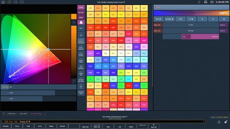Click the fourth effect playback mode button
The image size is (230, 129).
click(191, 19)
